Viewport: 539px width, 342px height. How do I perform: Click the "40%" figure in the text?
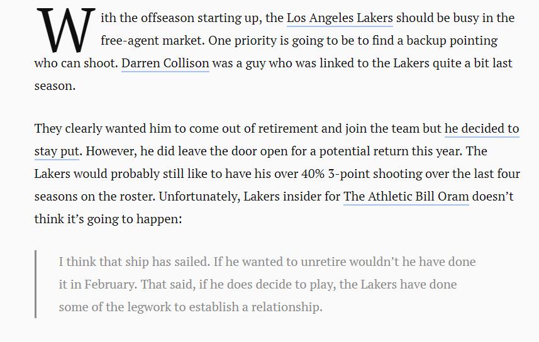tap(313, 174)
